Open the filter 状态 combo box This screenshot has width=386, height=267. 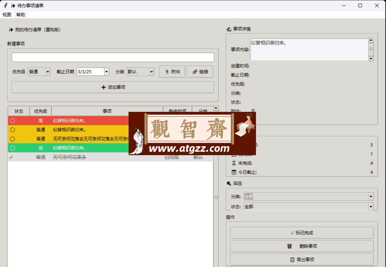[x=308, y=206]
